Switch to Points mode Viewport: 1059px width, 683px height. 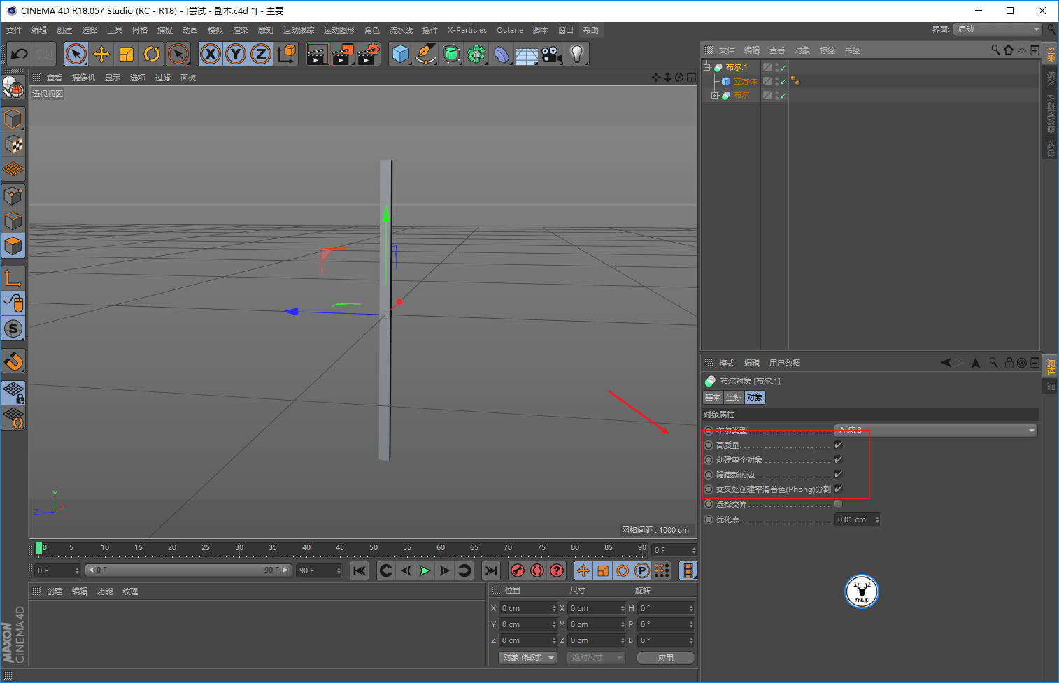(13, 196)
